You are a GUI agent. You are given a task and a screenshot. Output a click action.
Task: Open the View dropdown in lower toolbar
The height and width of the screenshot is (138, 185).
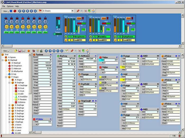coord(6,51)
